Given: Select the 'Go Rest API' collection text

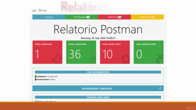Looking at the screenshot, I should (x=52, y=76).
